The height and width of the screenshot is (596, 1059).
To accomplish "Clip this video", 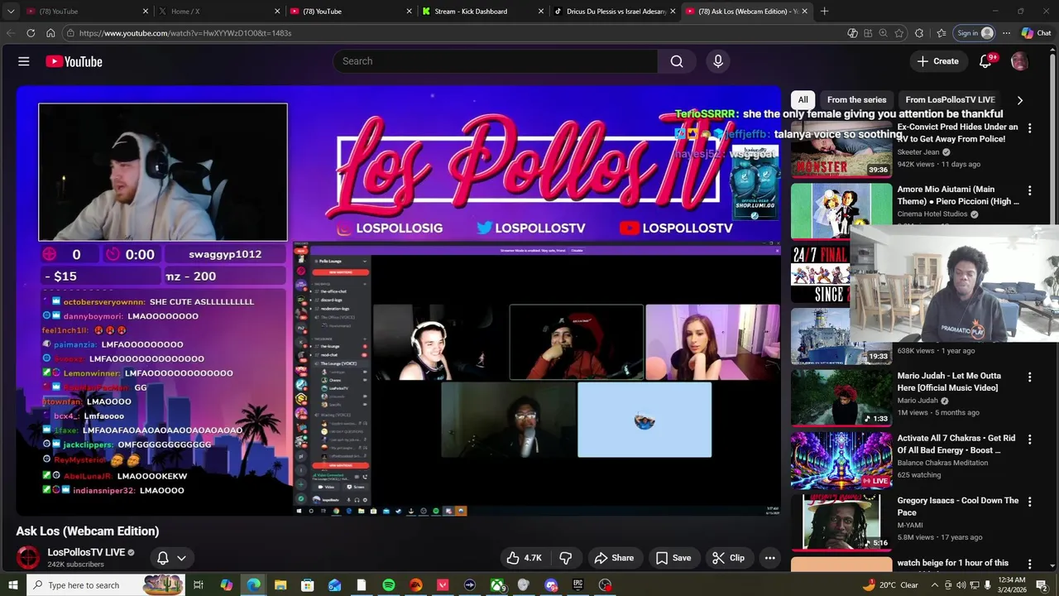I will pos(729,558).
